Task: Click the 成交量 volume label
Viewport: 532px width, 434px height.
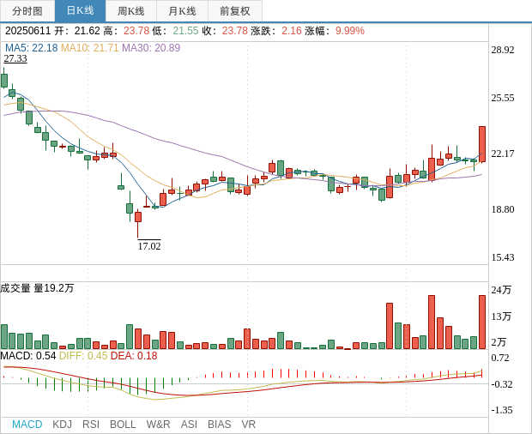Action: point(15,288)
